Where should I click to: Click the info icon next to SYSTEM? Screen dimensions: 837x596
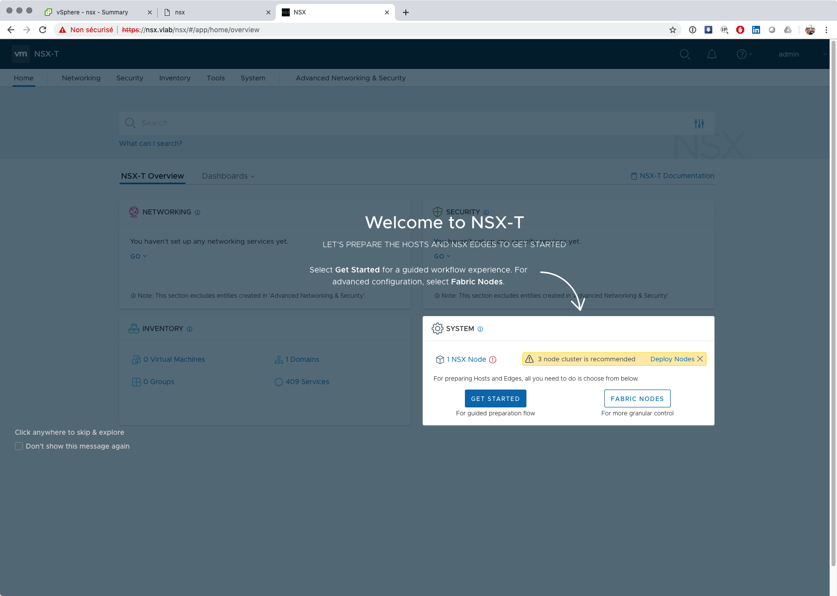(480, 329)
